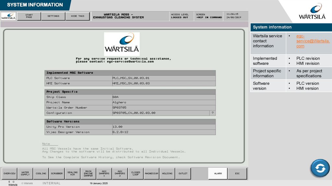The width and height of the screenshot is (332, 186).
Task: Click the PLC revision bullet text
Action: coord(308,58)
